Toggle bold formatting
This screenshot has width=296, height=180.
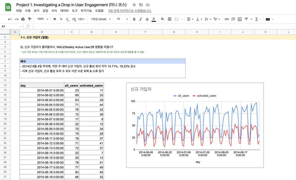pyautogui.click(x=134, y=19)
